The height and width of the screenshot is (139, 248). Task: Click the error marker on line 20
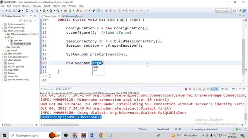pos(41,63)
